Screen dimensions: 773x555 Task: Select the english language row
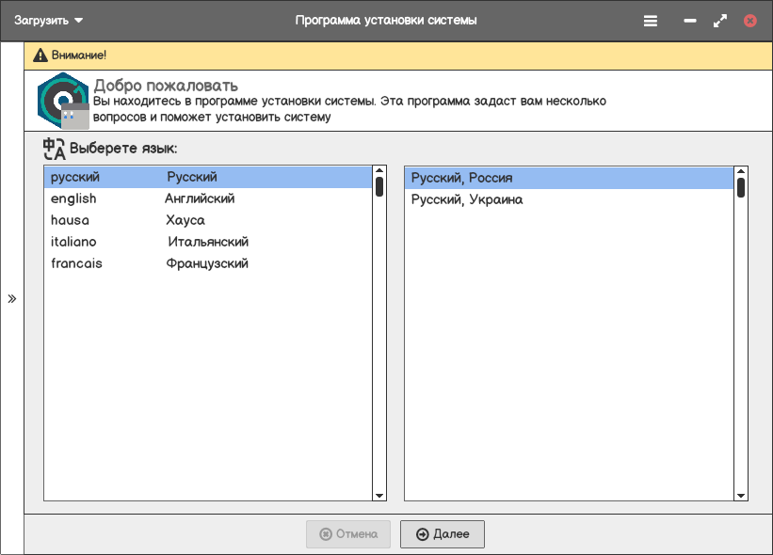pos(208,199)
